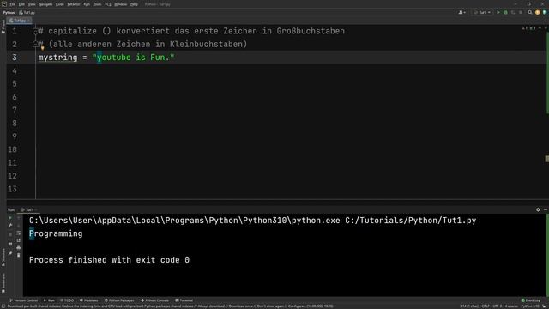Open the Window menu
The image size is (549, 309).
[120, 4]
